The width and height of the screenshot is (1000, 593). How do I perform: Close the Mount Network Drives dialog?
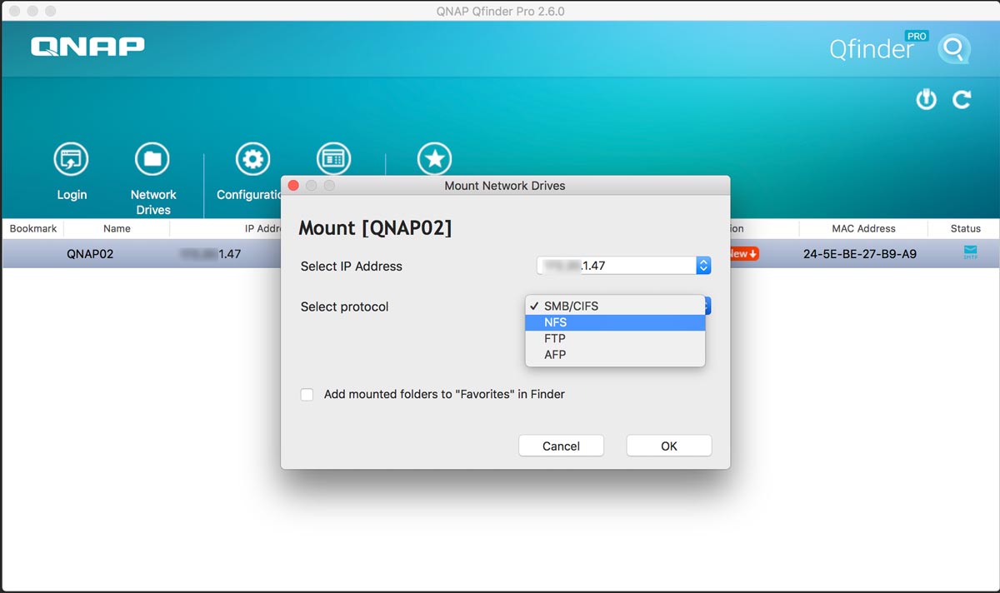292,185
